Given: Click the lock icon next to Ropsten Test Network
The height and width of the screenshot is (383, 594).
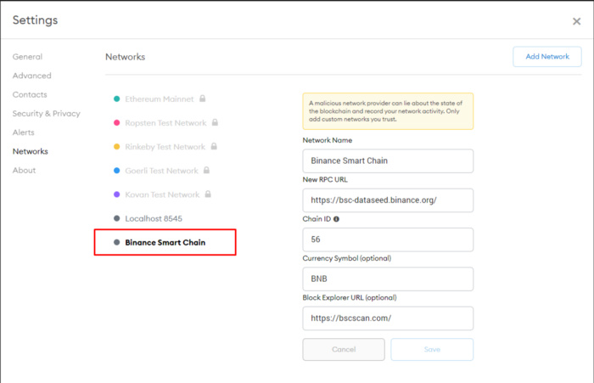Looking at the screenshot, I should point(216,123).
